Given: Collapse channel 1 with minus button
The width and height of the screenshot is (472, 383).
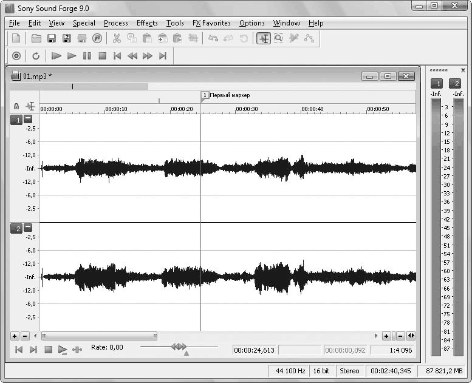Looking at the screenshot, I should coord(28,120).
